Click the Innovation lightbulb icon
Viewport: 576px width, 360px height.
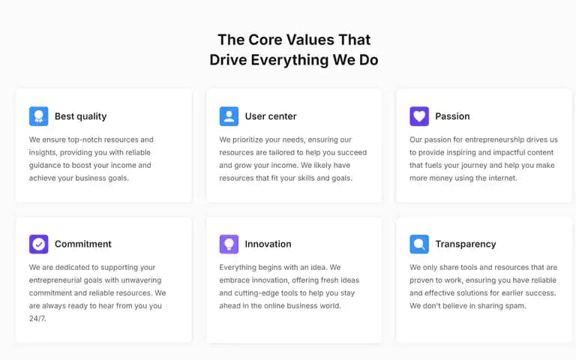[x=229, y=244]
